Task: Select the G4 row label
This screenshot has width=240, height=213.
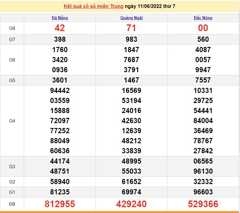Action: 12,121
